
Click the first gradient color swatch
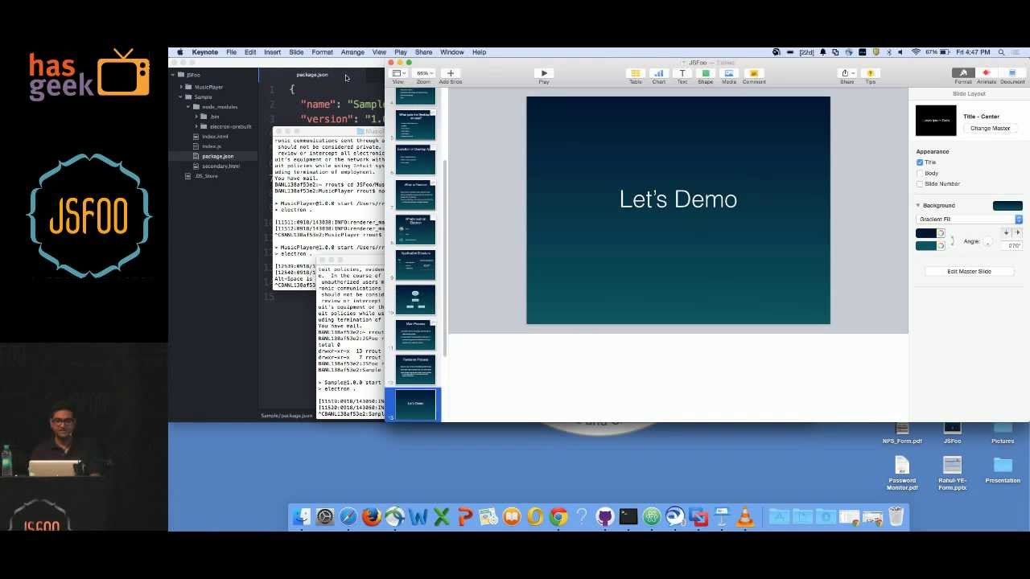[x=926, y=233]
